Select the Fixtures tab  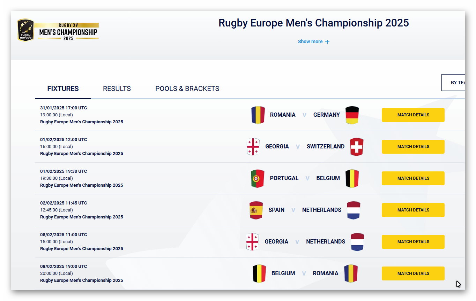tap(63, 88)
